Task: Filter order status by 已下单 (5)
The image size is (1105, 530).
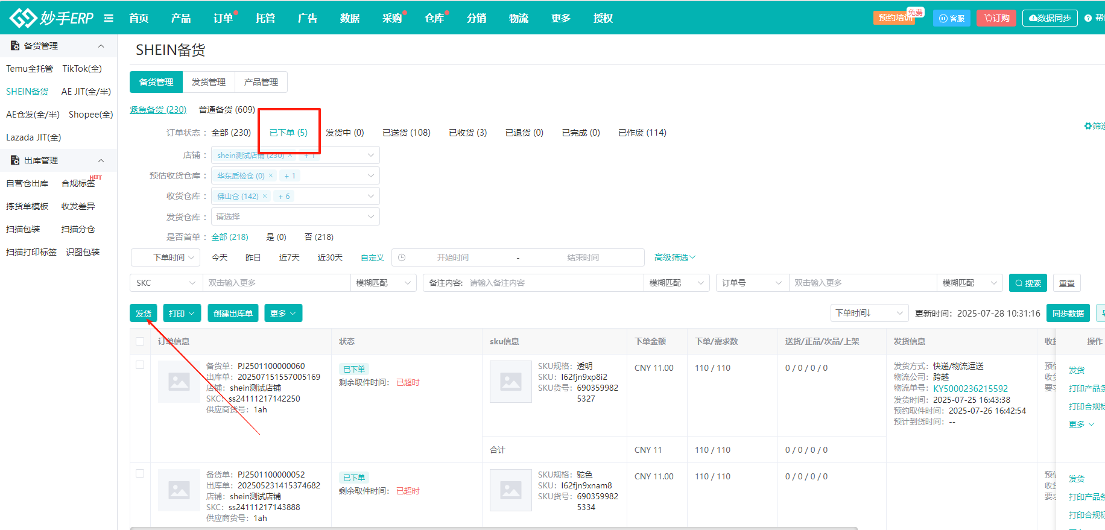Action: (x=288, y=133)
